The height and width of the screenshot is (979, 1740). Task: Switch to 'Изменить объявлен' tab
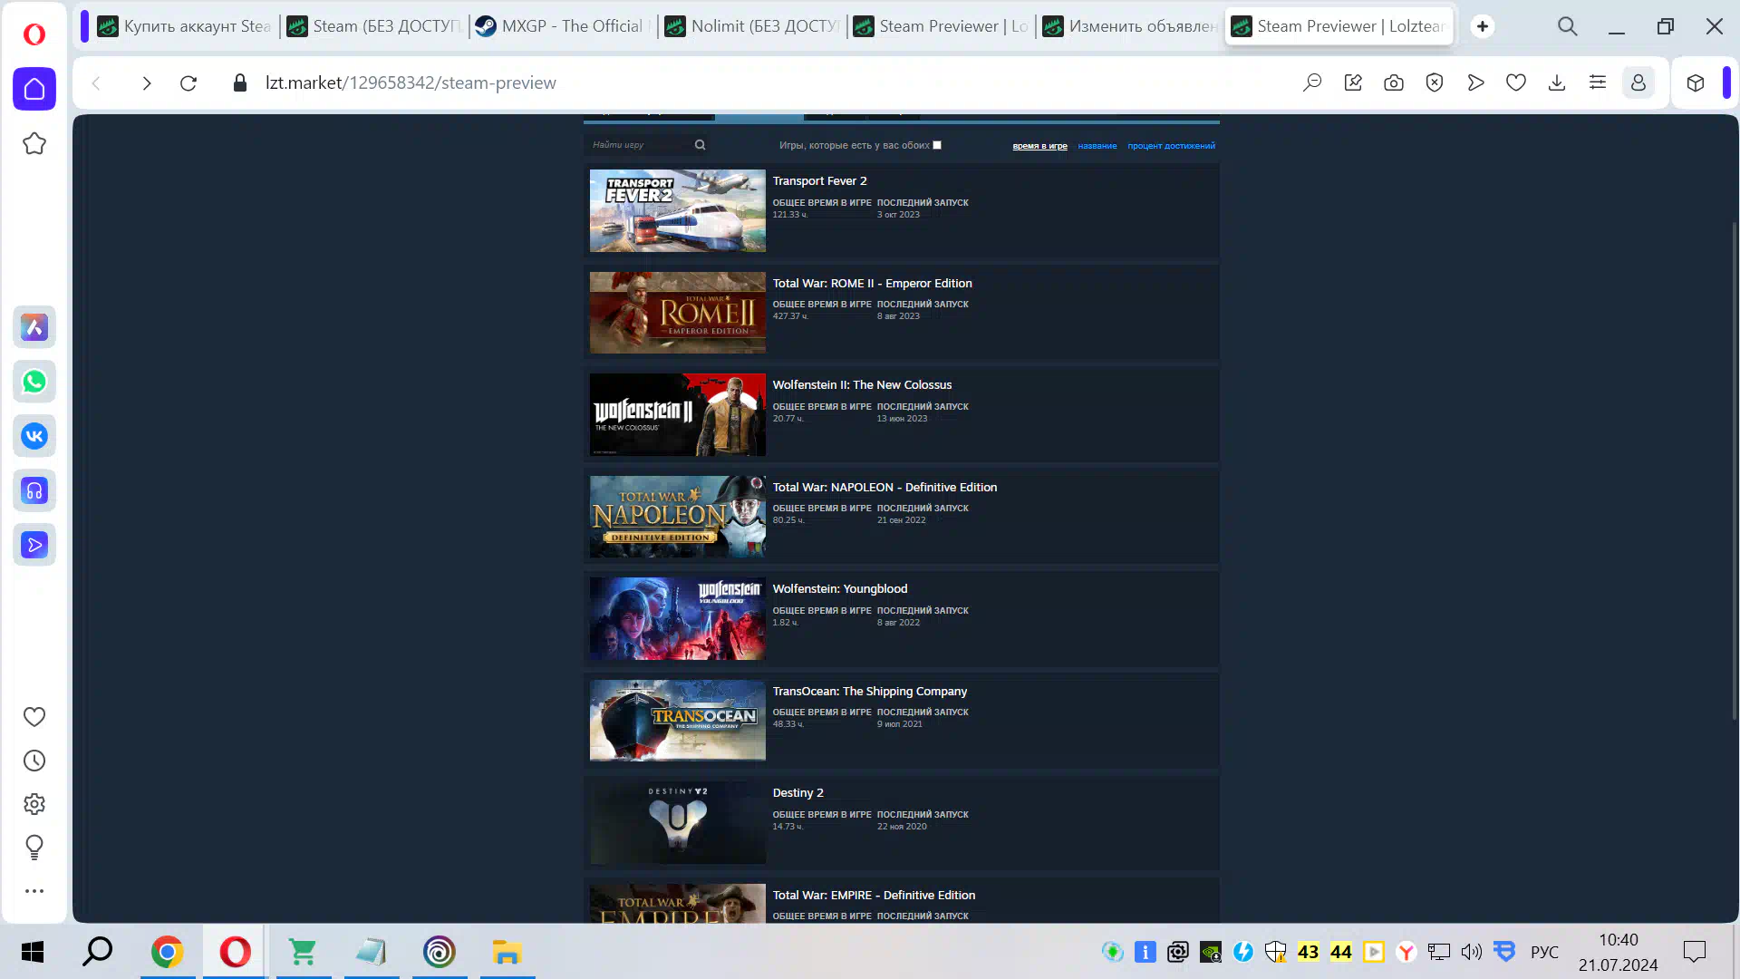click(x=1130, y=26)
